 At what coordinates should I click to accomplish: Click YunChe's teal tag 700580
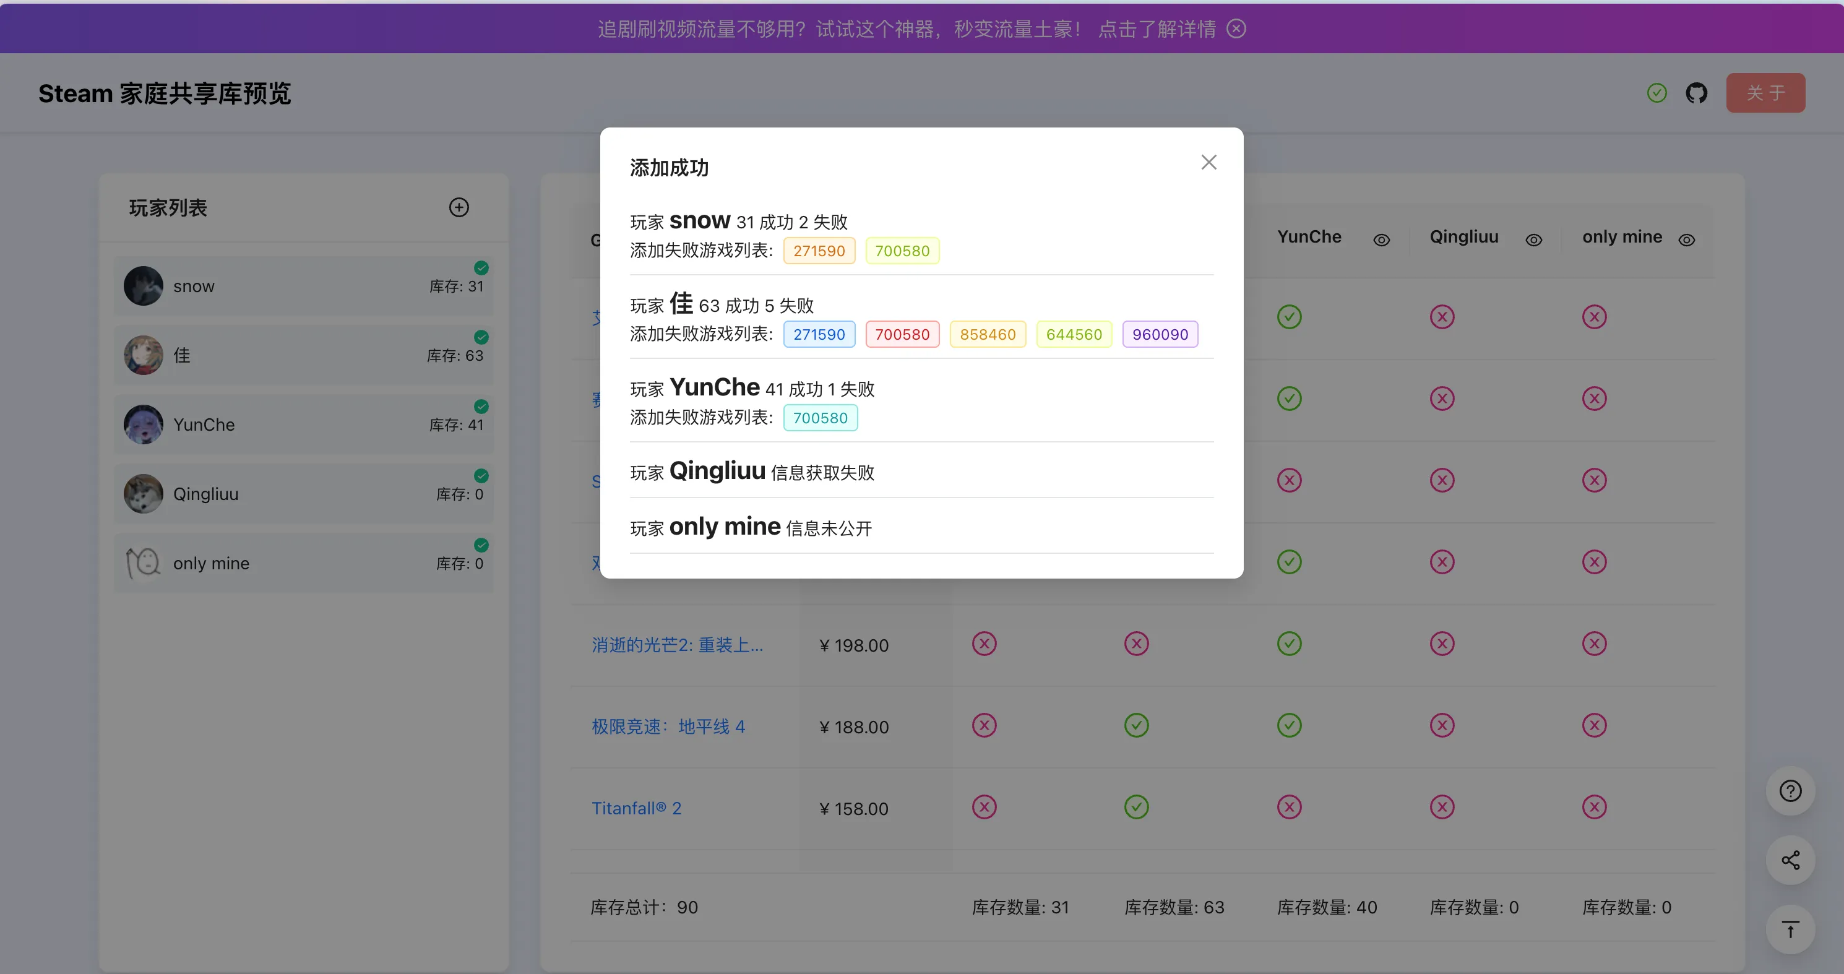click(821, 418)
